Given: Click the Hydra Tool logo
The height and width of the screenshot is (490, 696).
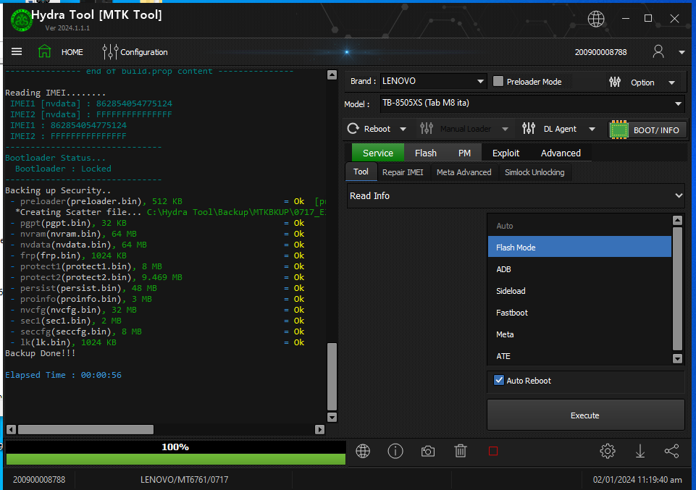Looking at the screenshot, I should click(x=21, y=20).
